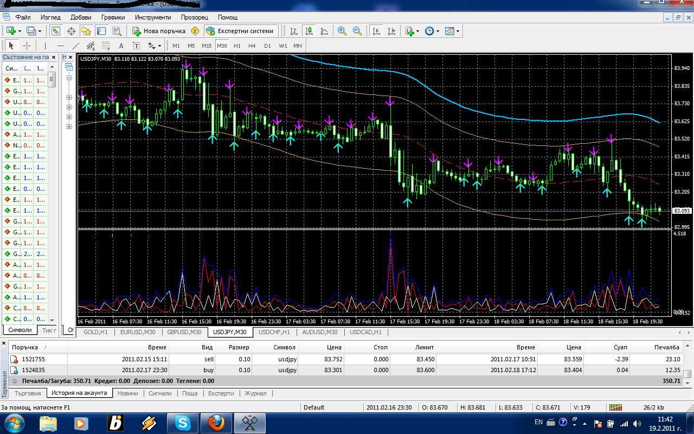
Task: Show the Navigator via star-folder icon
Action: [86, 31]
